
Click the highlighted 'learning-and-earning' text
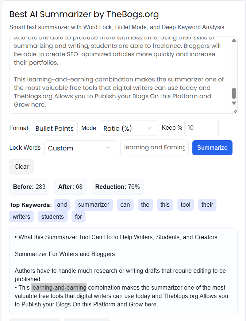(59, 287)
